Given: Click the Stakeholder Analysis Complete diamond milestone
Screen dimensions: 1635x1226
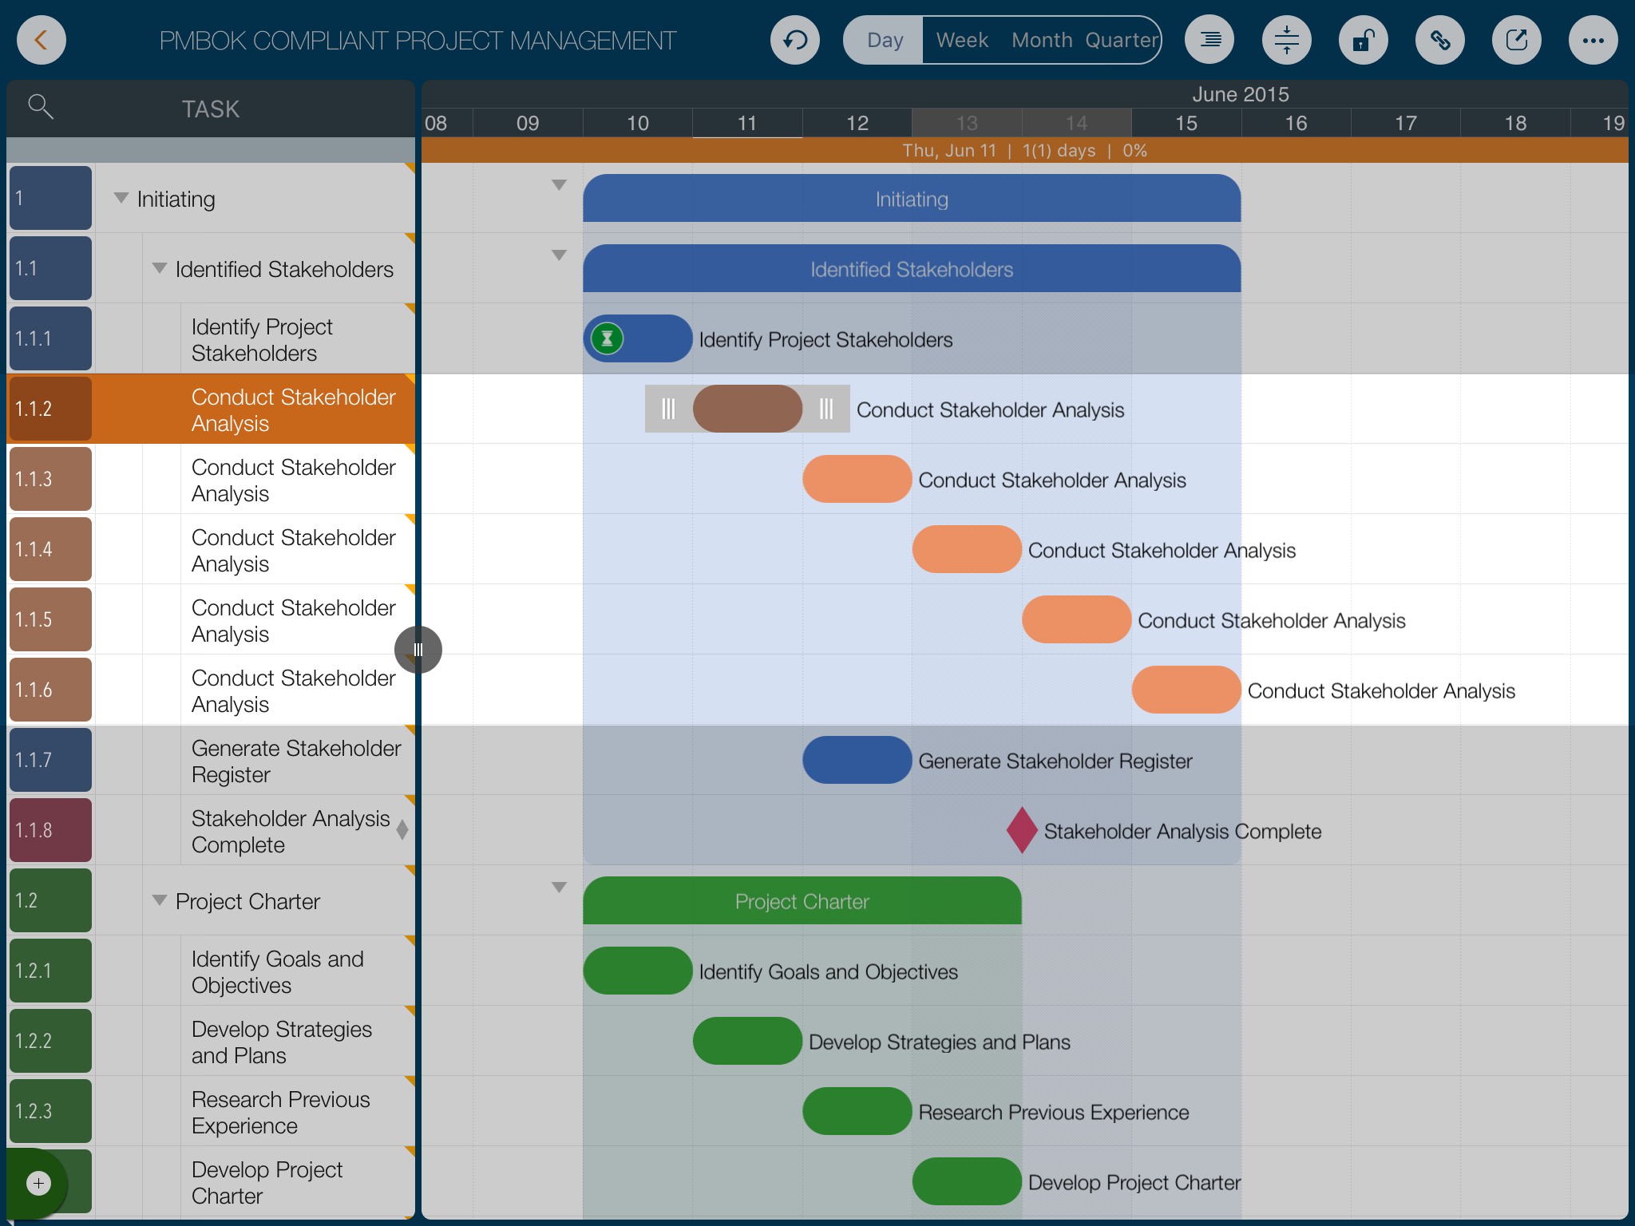Looking at the screenshot, I should pyautogui.click(x=1021, y=830).
